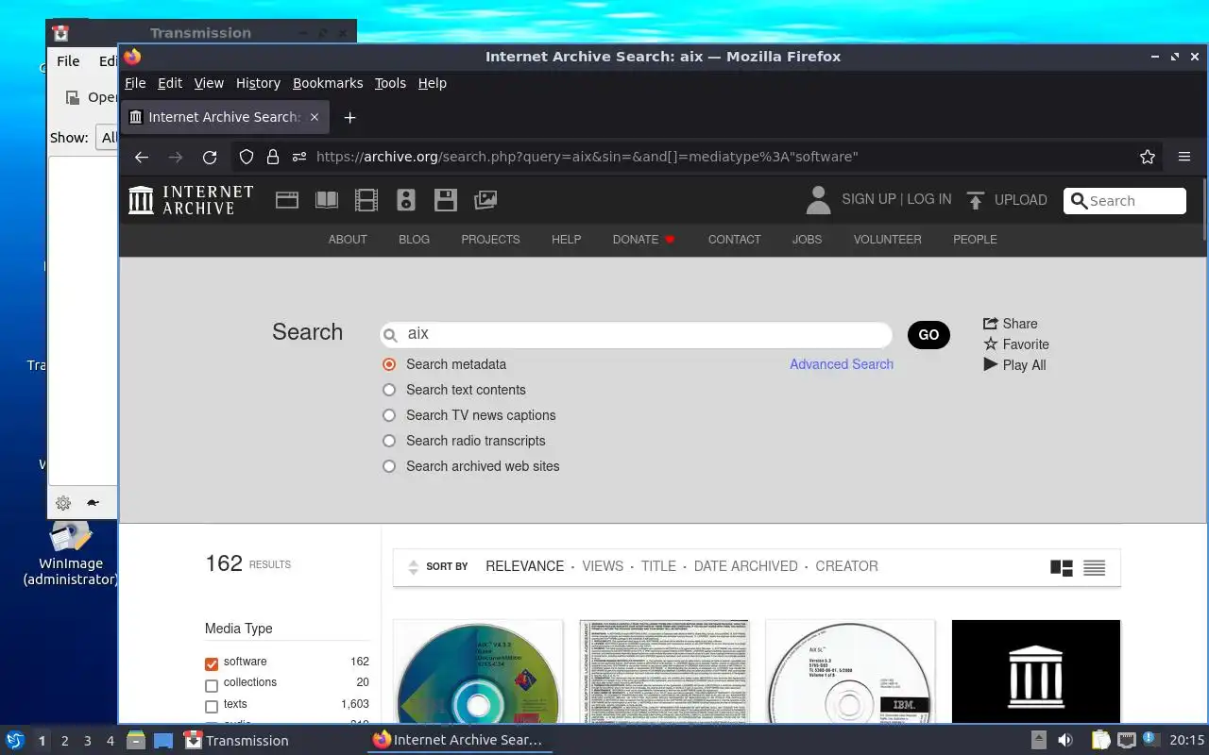Open the audio speaker icon
Viewport: 1209px width, 755px height.
(406, 199)
